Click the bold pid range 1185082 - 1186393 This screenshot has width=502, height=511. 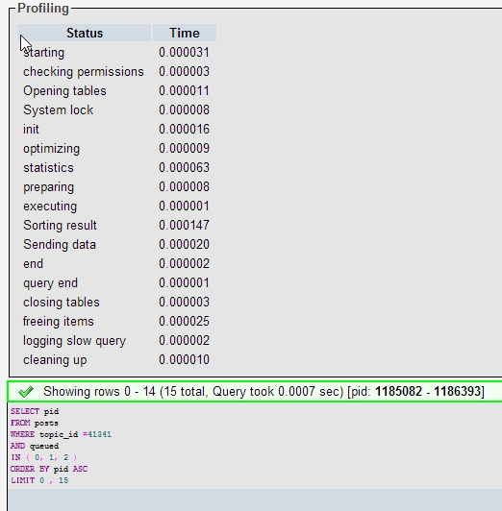point(429,391)
